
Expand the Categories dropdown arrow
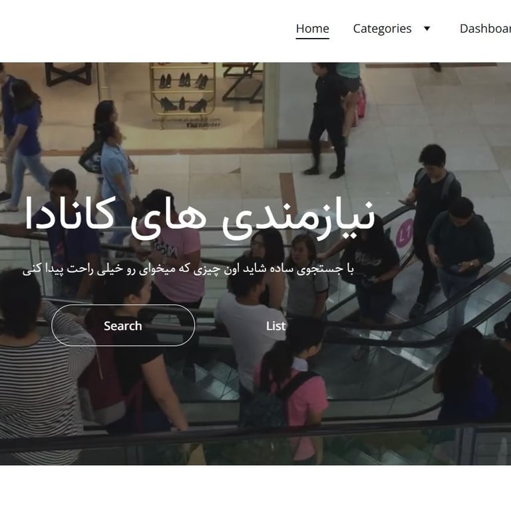[426, 29]
